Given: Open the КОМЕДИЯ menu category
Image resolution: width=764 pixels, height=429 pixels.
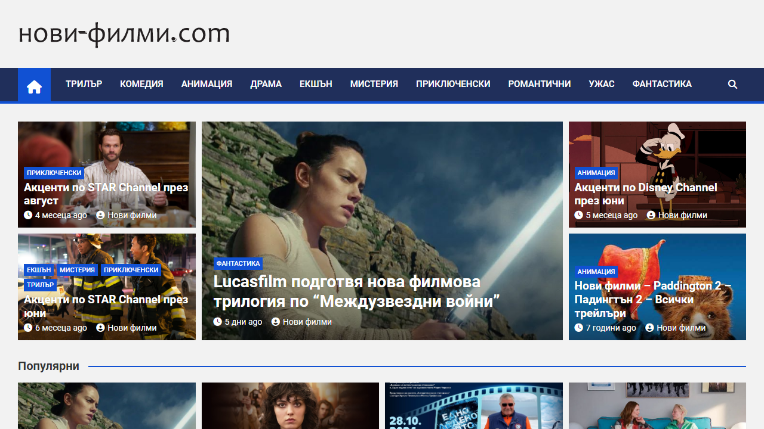Looking at the screenshot, I should click(x=141, y=84).
